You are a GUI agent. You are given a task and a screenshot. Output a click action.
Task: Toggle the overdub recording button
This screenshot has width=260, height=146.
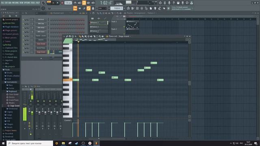tap(89, 3)
